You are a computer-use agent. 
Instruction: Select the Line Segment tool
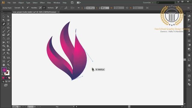click(4, 28)
